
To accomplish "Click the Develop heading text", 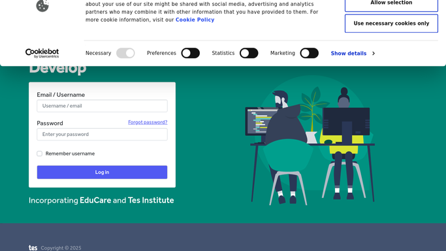I will click(x=57, y=70).
